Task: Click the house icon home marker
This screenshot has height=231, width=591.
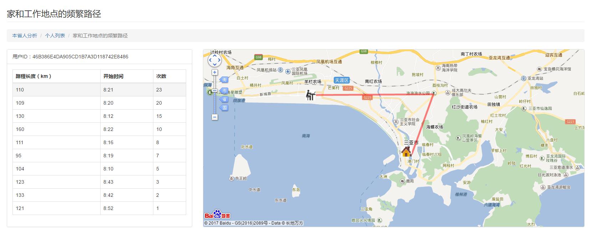Action: 406,152
